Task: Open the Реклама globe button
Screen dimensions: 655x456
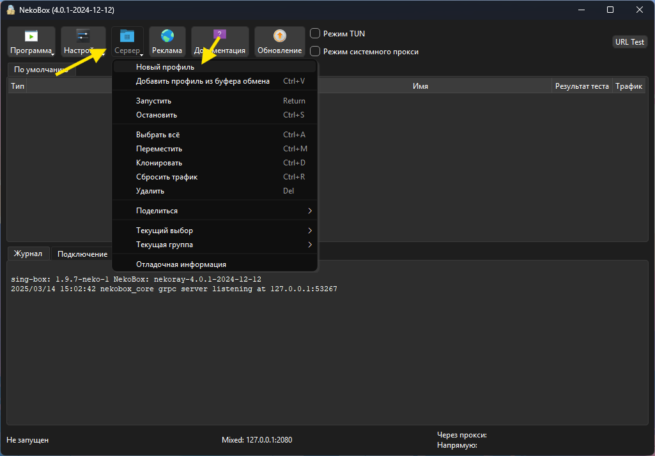Action: tap(167, 42)
